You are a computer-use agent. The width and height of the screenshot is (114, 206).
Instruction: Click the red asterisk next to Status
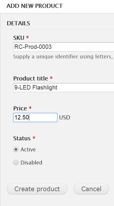(x=34, y=138)
